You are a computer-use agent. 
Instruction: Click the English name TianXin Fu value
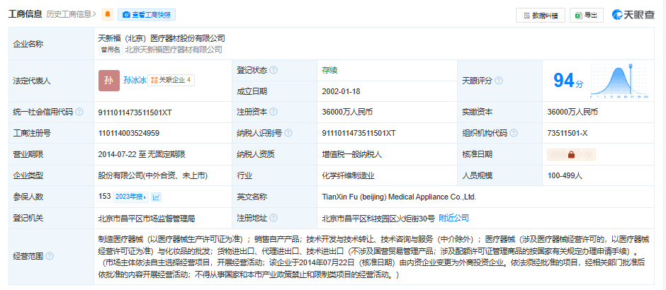[x=400, y=197]
